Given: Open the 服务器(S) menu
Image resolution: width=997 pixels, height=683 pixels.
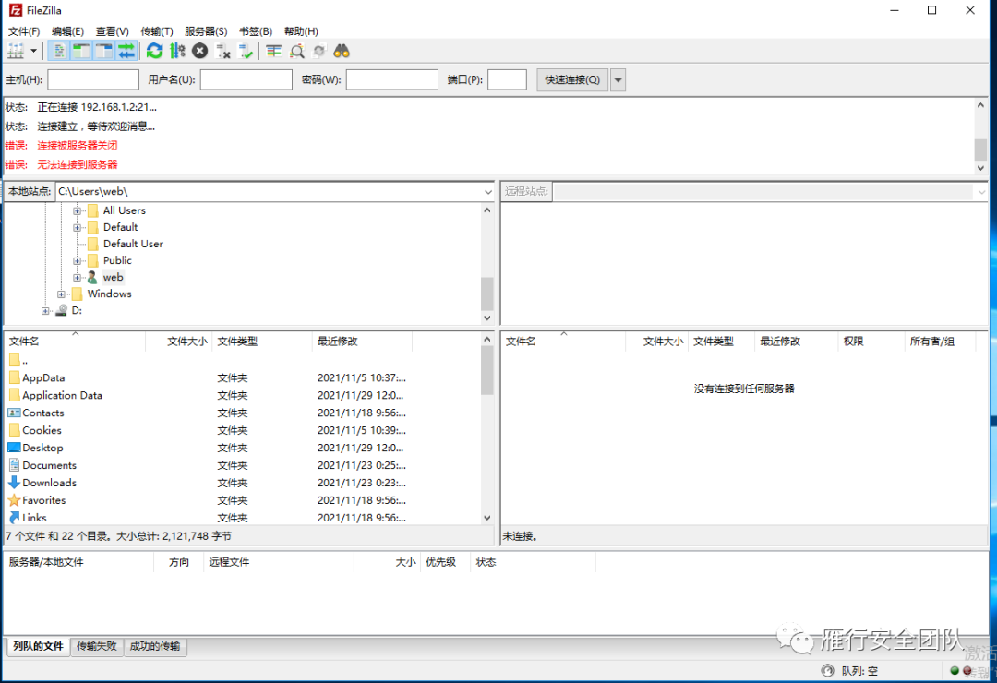Looking at the screenshot, I should point(205,31).
